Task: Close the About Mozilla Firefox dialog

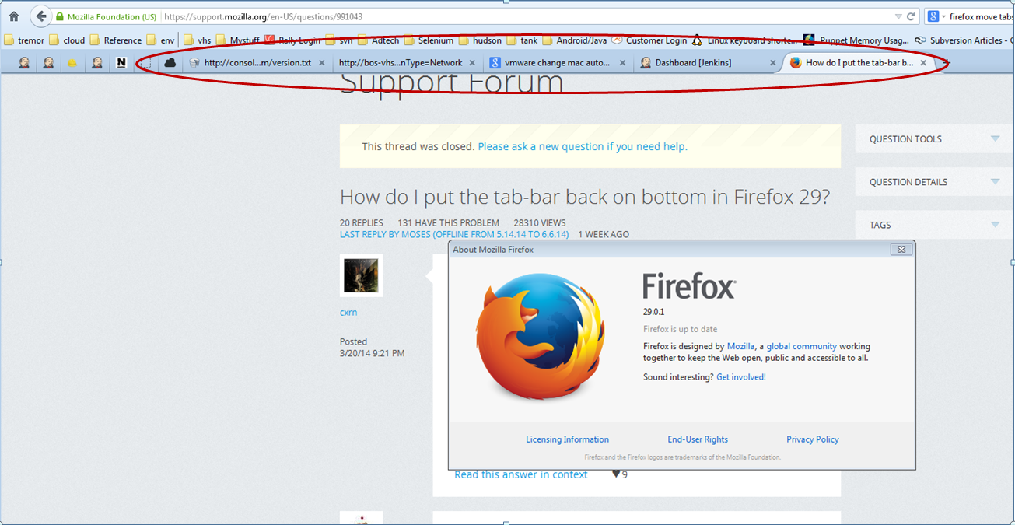Action: (901, 249)
